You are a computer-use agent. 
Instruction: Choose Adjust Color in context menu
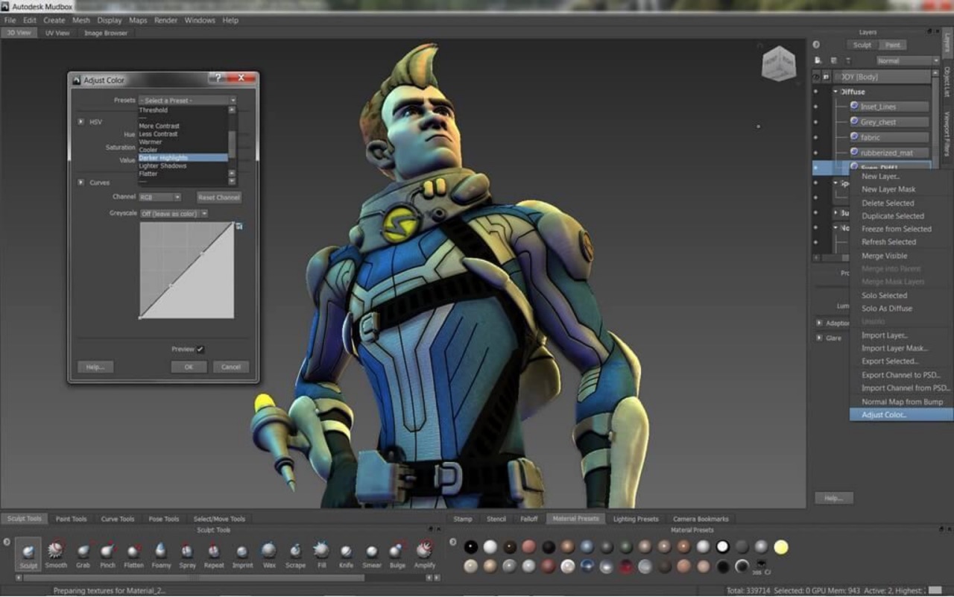click(884, 414)
